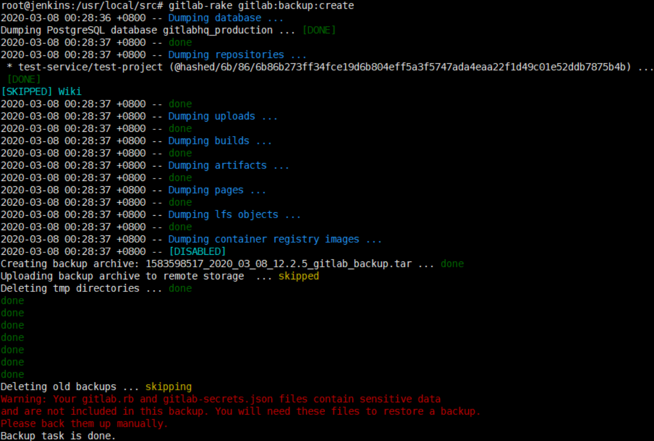Click the timestamp '2020-03-08 00:28:36 +0800'

pyautogui.click(x=73, y=18)
